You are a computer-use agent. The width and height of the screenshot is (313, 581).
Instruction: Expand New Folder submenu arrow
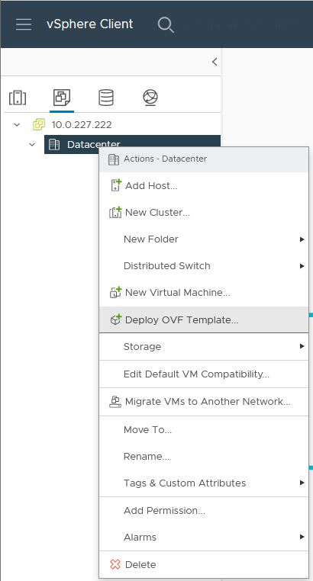[x=302, y=239]
